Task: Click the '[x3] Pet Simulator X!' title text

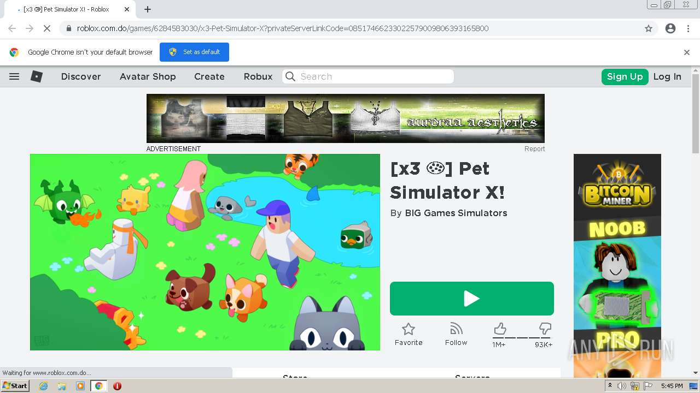Action: tap(448, 180)
